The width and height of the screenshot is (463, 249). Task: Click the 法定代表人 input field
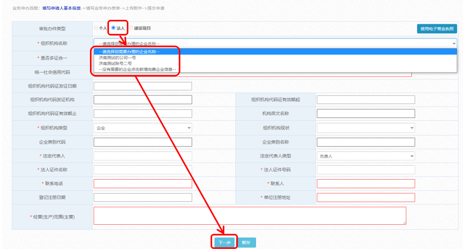point(143,156)
